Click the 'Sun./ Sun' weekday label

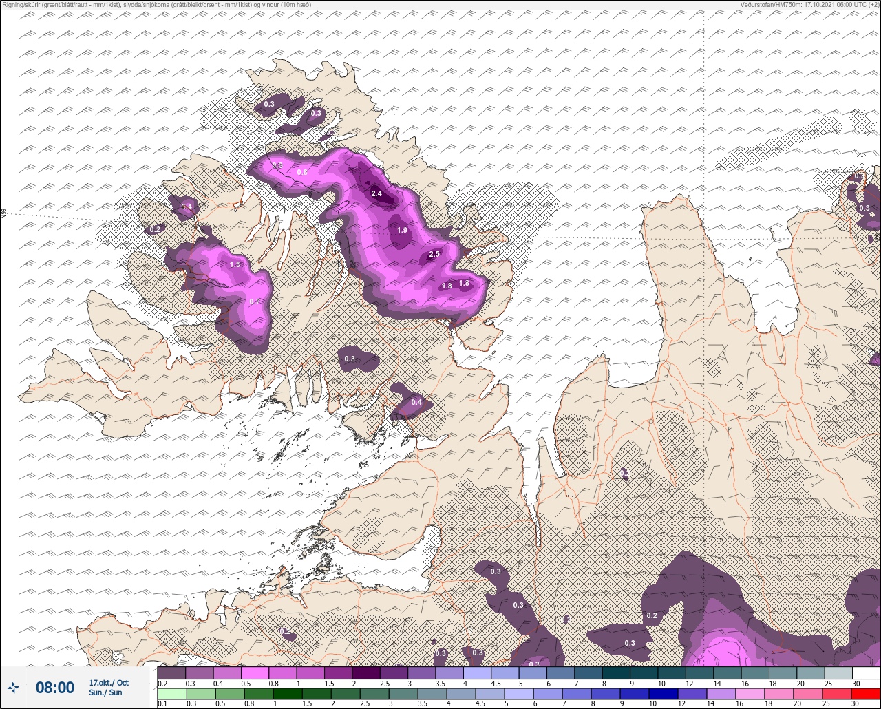(x=105, y=692)
